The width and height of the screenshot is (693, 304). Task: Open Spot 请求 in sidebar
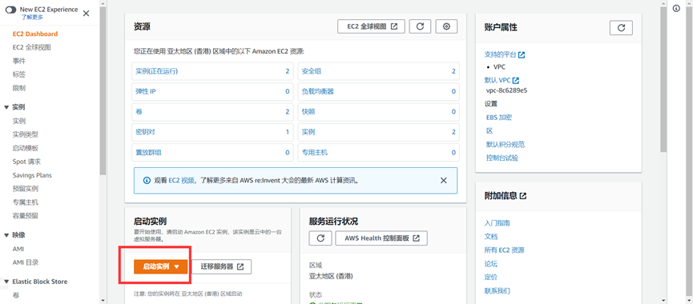coord(26,162)
